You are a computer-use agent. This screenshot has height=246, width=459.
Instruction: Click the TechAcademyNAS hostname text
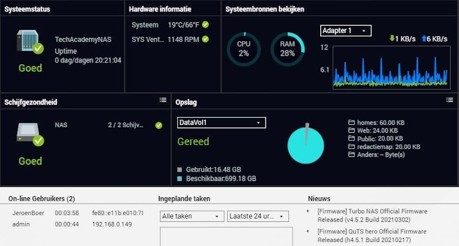[x=83, y=40]
